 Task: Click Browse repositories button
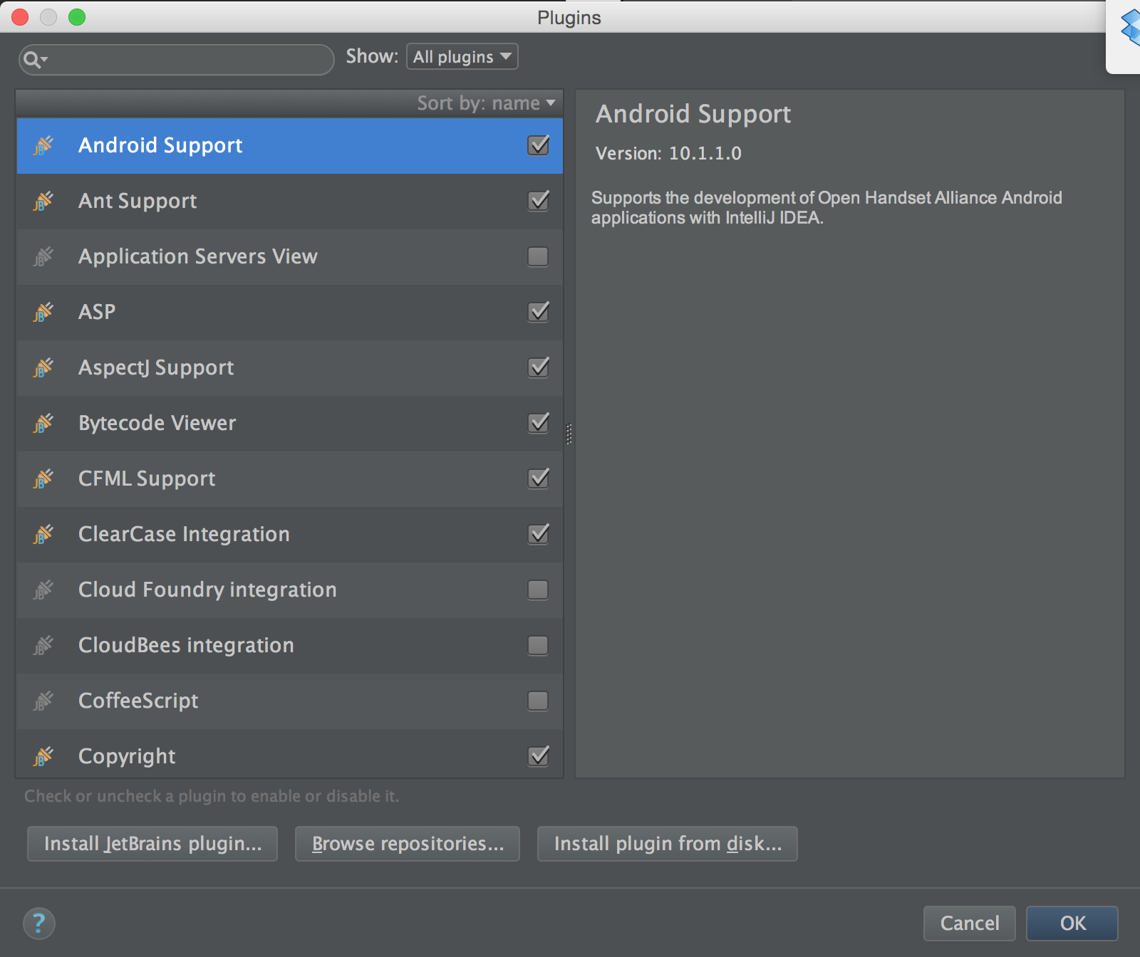[x=408, y=844]
